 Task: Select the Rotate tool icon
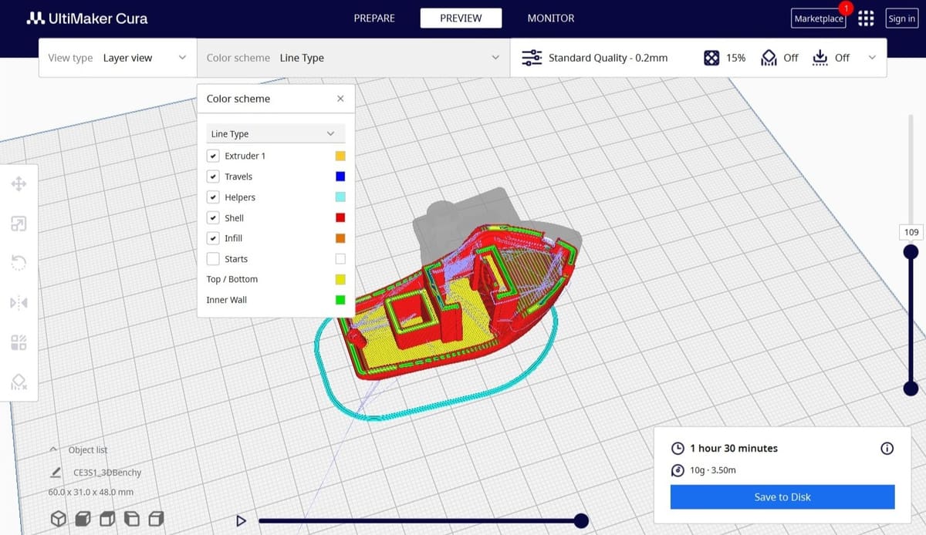coord(19,263)
